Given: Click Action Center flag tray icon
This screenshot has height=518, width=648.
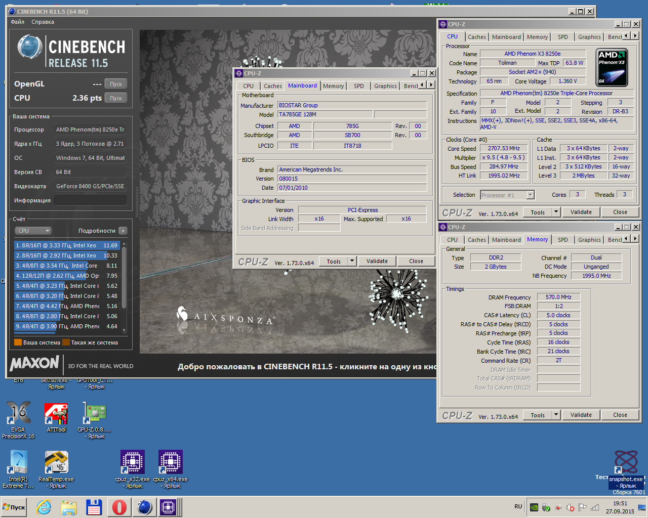Looking at the screenshot, I should coord(583,507).
